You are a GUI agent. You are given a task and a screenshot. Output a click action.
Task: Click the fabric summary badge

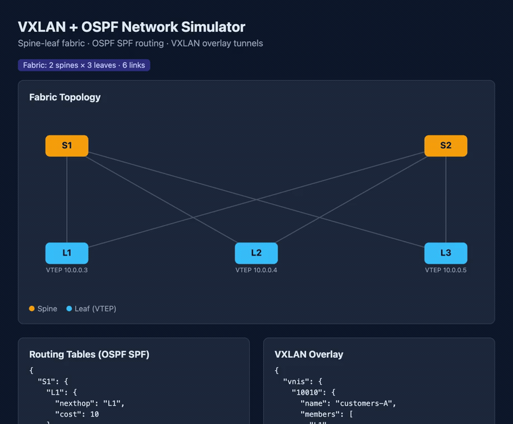point(84,65)
